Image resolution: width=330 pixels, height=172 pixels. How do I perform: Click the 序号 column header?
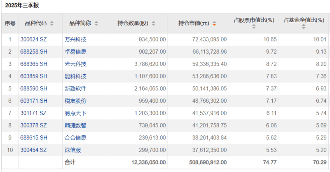tap(10, 23)
